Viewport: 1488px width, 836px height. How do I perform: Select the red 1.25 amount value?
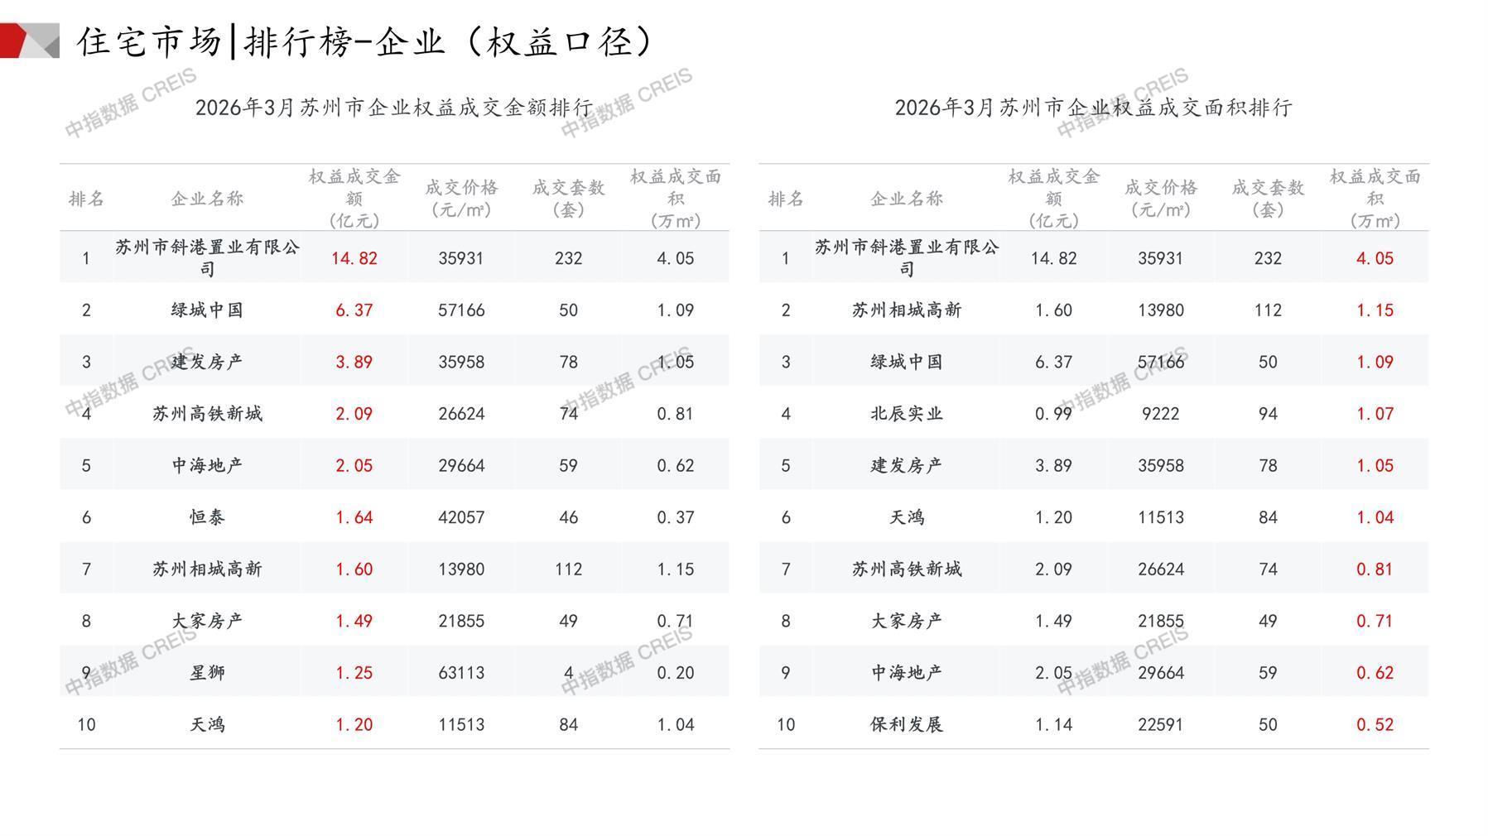[x=354, y=673]
